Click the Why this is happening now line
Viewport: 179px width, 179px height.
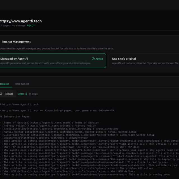tap(89, 159)
